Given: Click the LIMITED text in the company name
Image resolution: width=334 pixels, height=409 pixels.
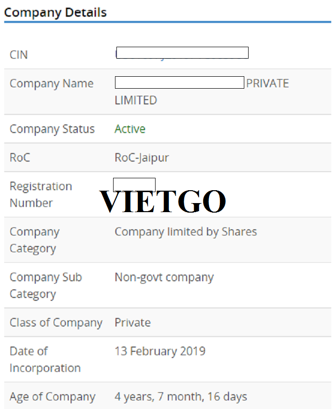Looking at the screenshot, I should [x=136, y=100].
